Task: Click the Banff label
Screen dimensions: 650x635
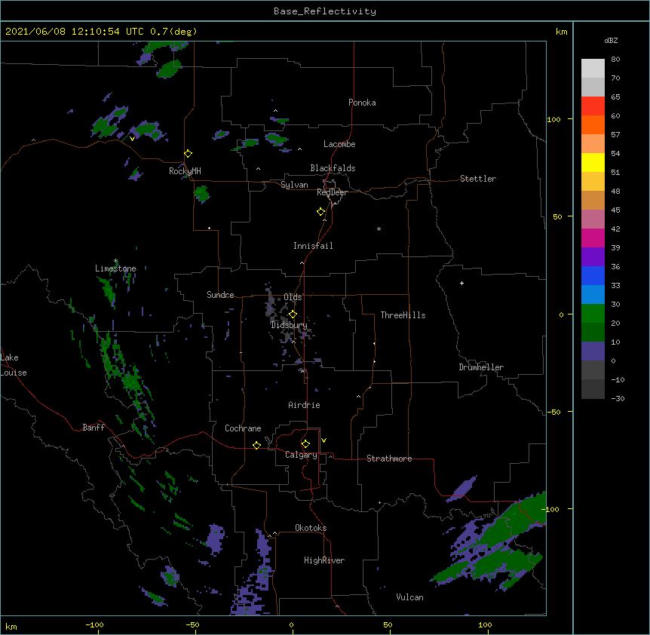Action: click(94, 428)
